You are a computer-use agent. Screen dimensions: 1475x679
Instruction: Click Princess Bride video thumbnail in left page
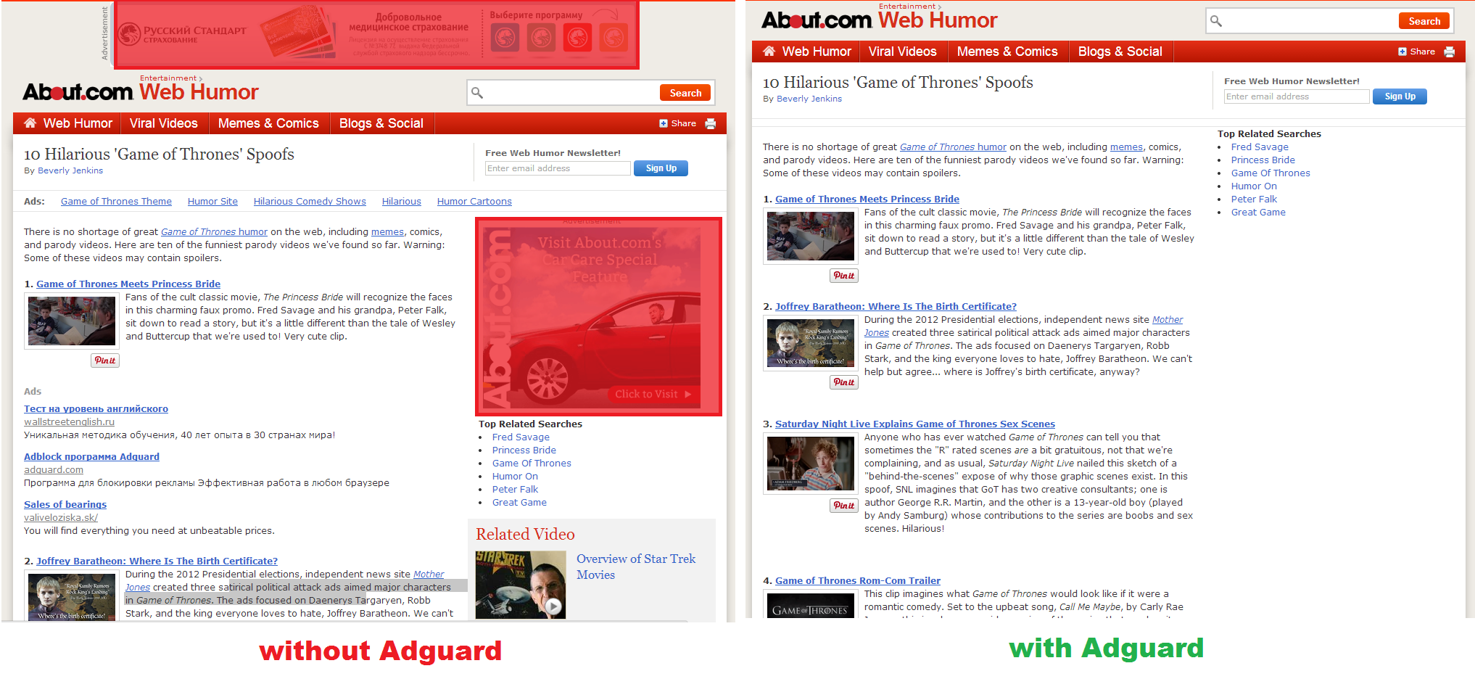[71, 321]
